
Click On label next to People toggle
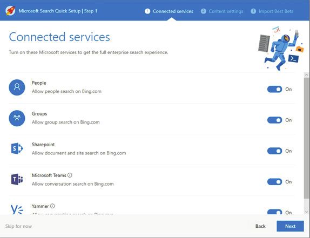click(x=288, y=89)
